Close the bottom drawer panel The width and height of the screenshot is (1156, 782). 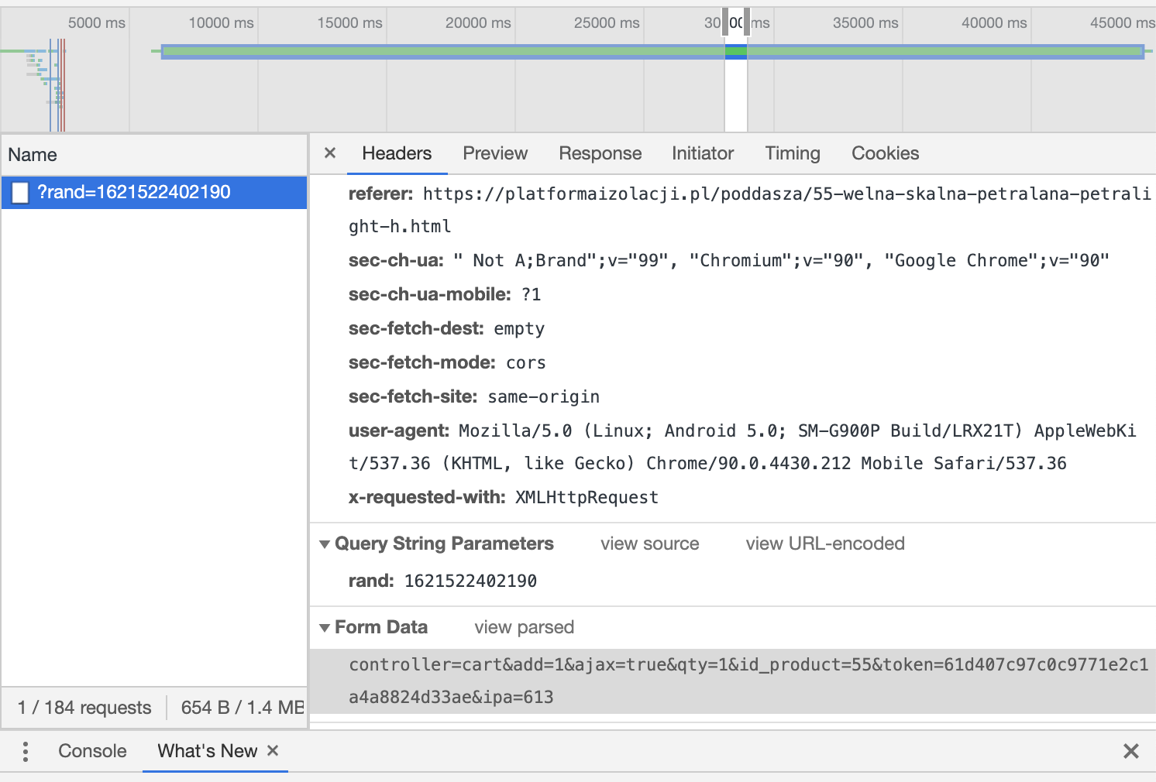[1131, 751]
